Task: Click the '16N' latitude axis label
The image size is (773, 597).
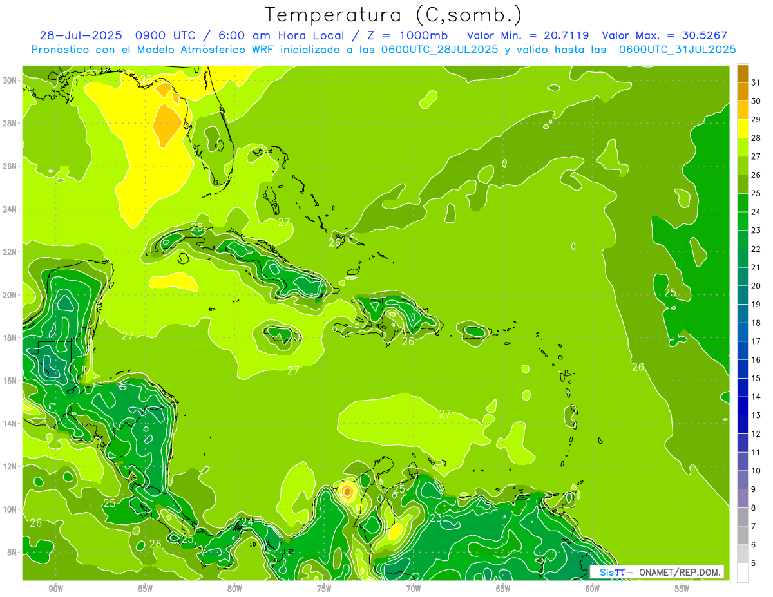Action: point(11,381)
